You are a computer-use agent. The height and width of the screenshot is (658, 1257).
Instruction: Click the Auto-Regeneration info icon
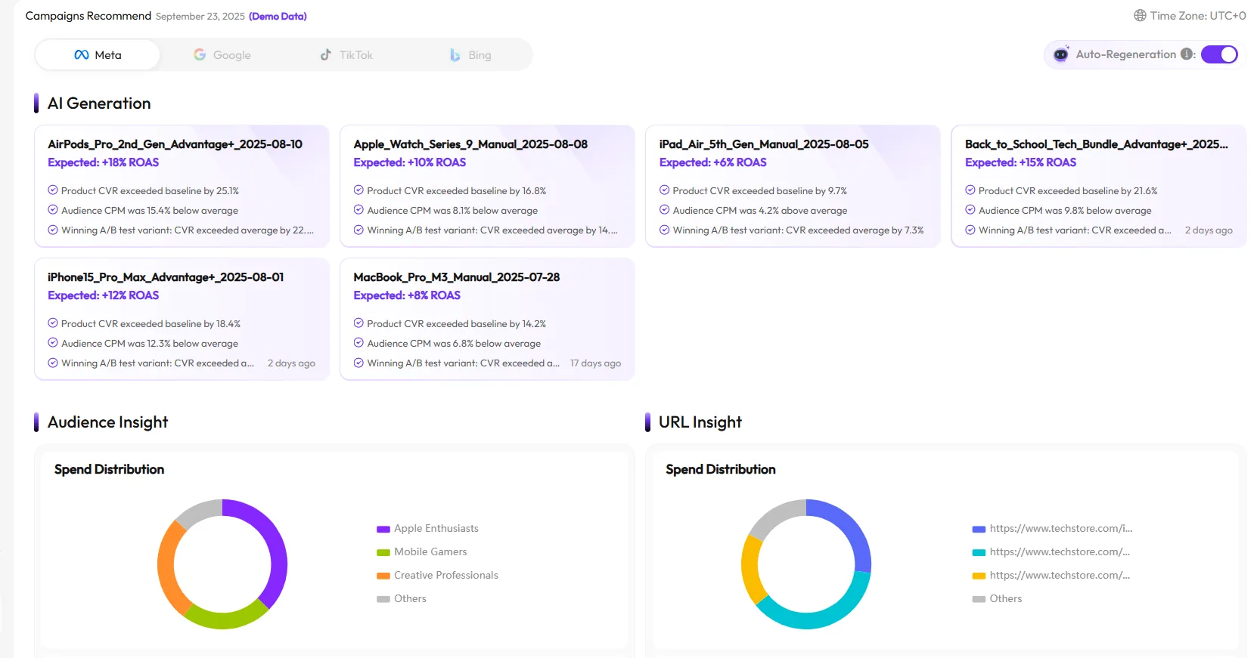[1187, 54]
